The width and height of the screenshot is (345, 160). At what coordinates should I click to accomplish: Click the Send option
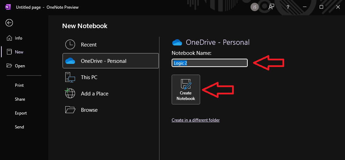(19, 127)
